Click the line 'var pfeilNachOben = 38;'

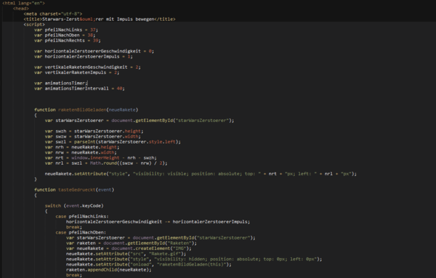65,35
